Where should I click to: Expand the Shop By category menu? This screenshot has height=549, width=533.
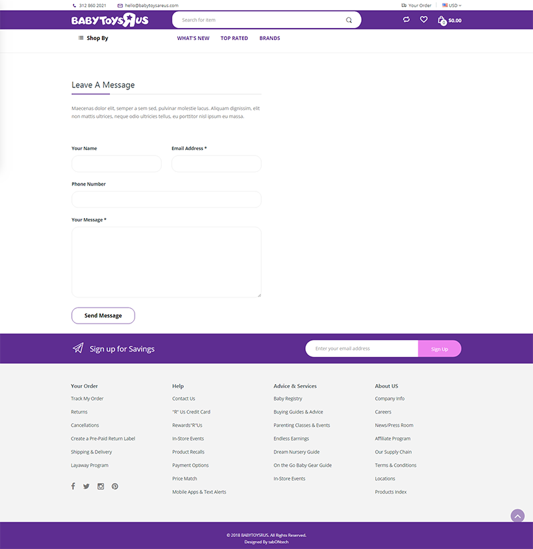pos(93,38)
